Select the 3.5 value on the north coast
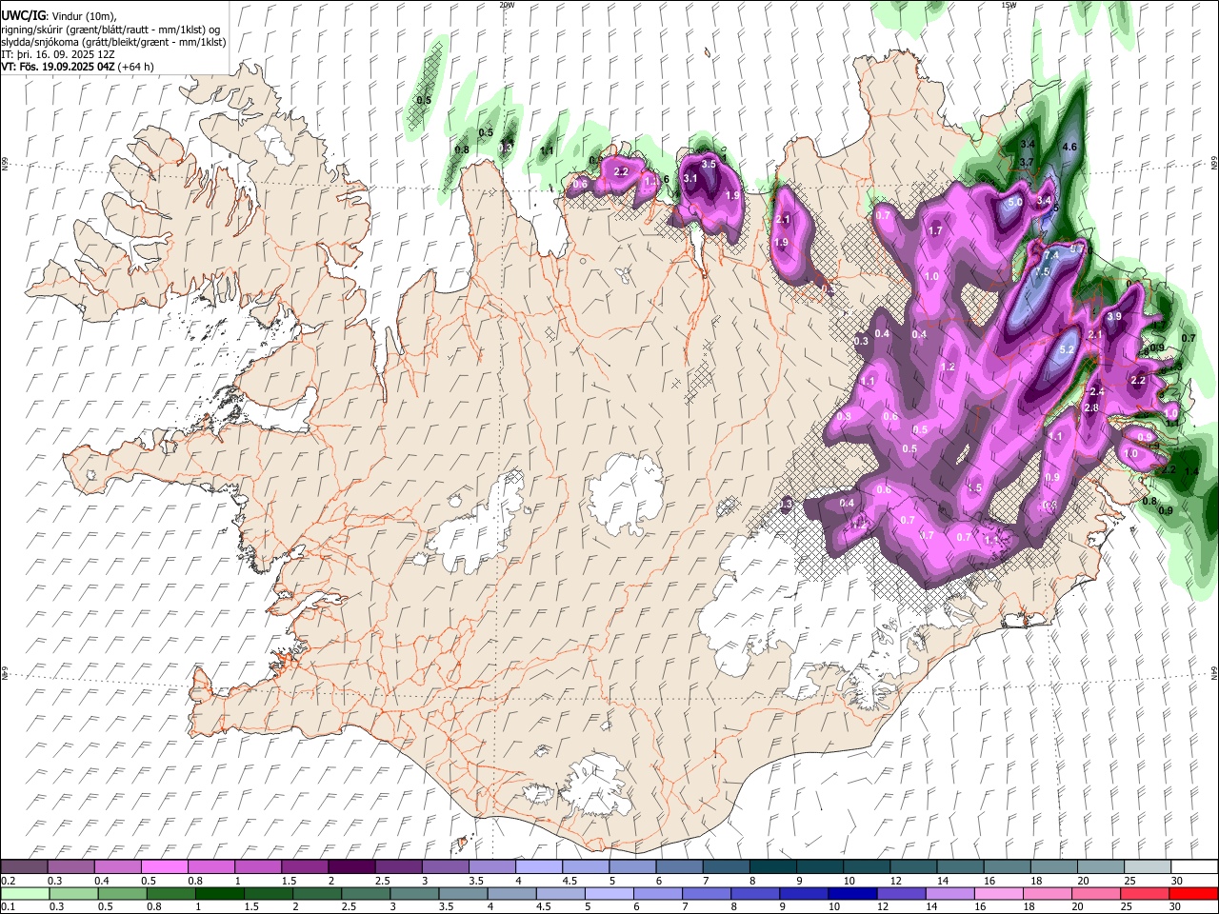The width and height of the screenshot is (1219, 914). pyautogui.click(x=709, y=164)
